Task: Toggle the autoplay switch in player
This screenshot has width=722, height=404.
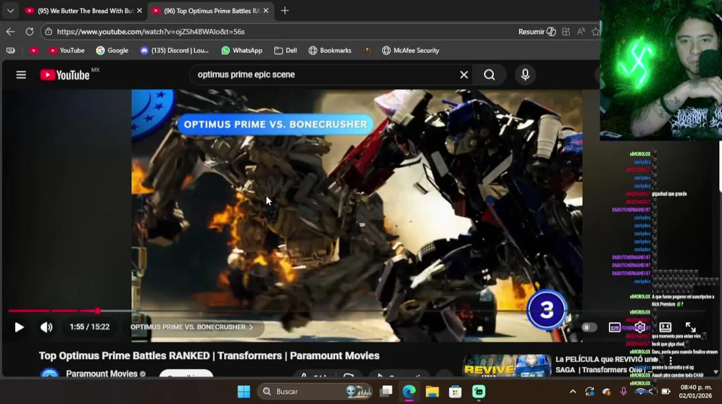Action: click(x=588, y=327)
